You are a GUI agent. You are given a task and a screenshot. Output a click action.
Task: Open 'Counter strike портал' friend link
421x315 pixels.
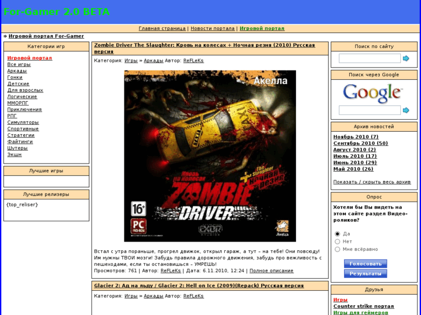click(x=364, y=306)
